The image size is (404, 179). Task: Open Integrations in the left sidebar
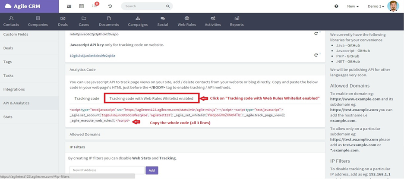tap(29, 89)
